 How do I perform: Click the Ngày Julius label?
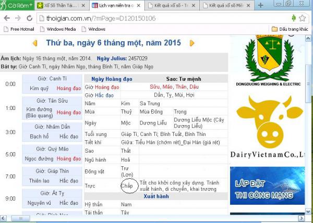click(112, 58)
